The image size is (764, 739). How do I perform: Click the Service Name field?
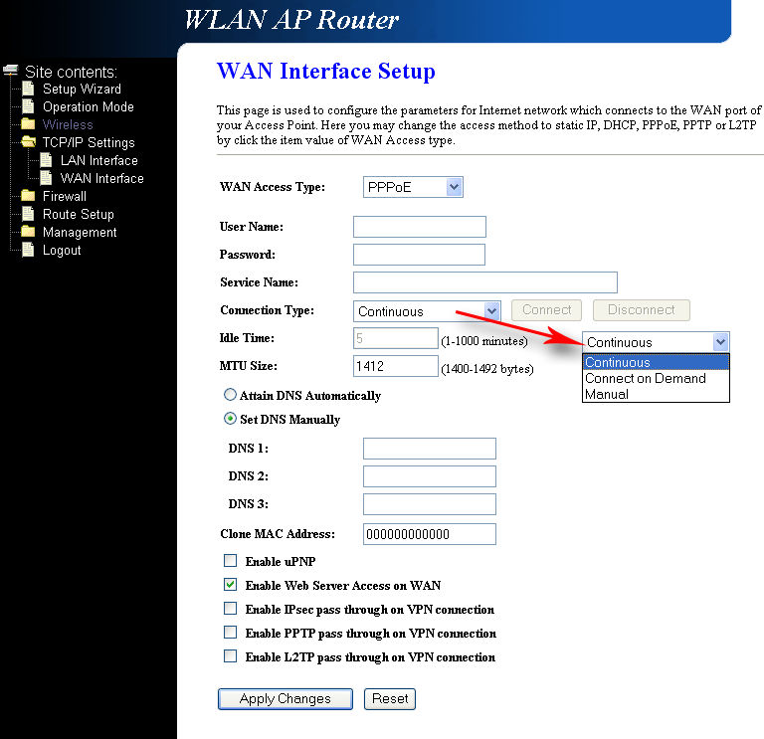[x=485, y=282]
